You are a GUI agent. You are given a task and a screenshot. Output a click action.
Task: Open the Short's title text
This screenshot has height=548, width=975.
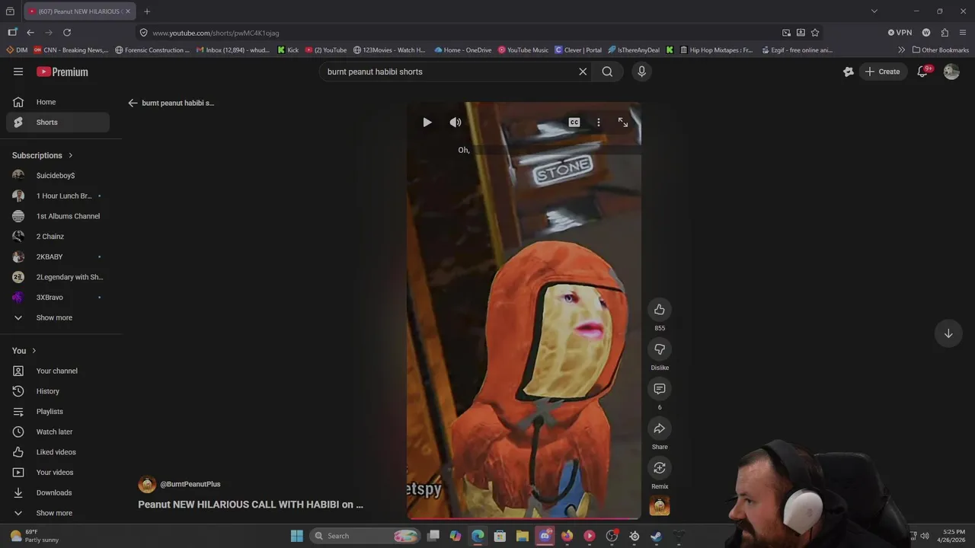click(251, 505)
